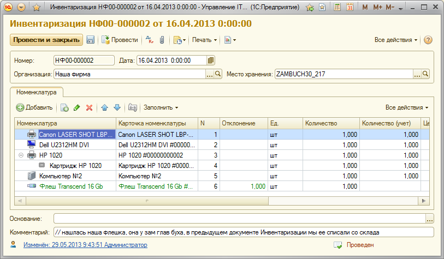Image resolution: width=444 pixels, height=259 pixels.
Task: Click the M- memory button
Action: [390, 7]
